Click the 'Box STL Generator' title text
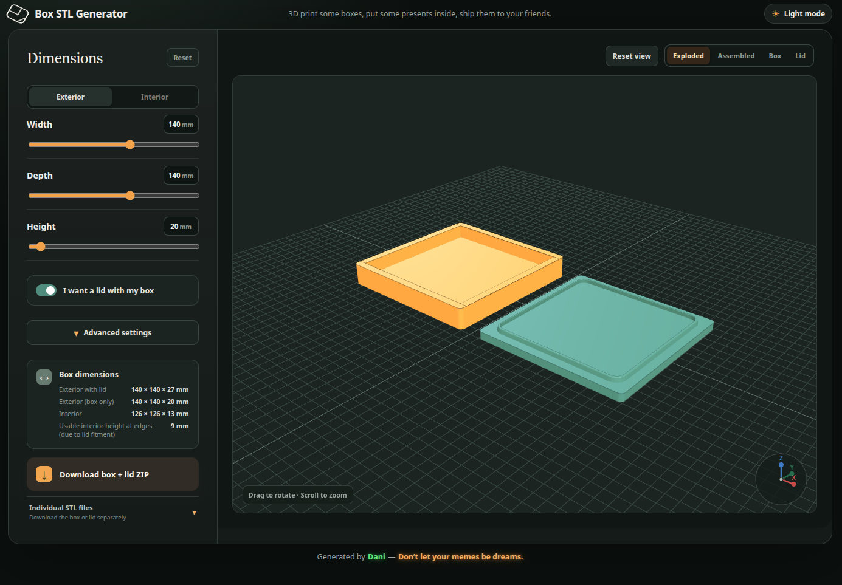The height and width of the screenshot is (585, 842). click(81, 14)
